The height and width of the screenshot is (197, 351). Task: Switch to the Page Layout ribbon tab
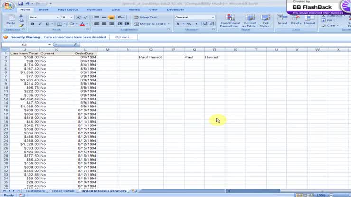pos(68,9)
